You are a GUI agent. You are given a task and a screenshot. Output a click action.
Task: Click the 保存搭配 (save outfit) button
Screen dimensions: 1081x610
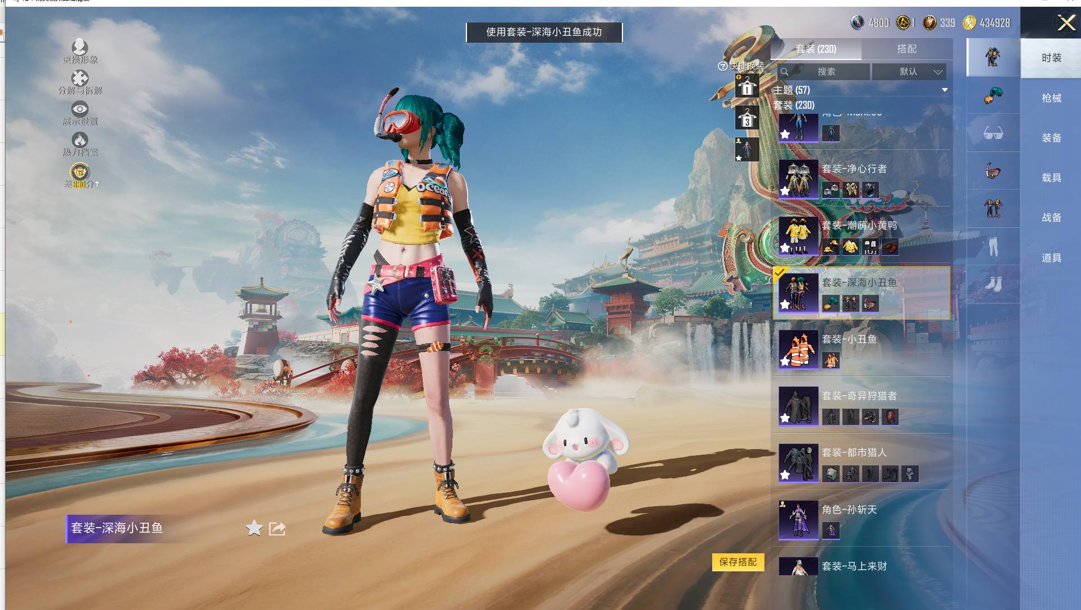click(738, 562)
